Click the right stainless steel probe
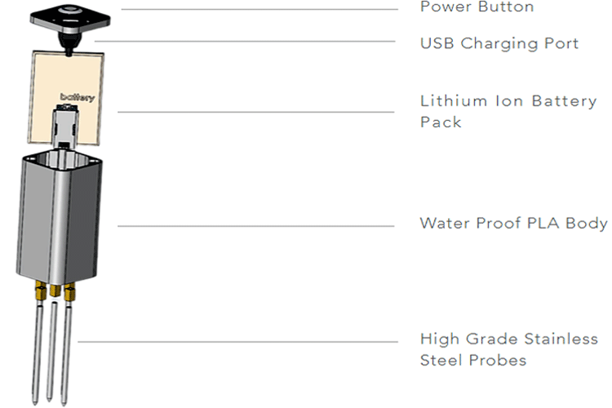Viewport: 612px width, 408px height. [x=71, y=339]
